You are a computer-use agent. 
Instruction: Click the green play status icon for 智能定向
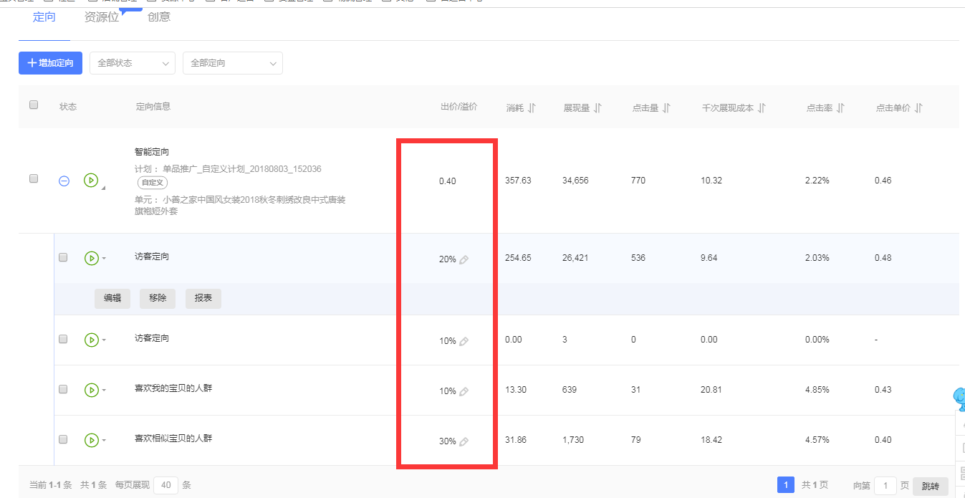pos(90,180)
